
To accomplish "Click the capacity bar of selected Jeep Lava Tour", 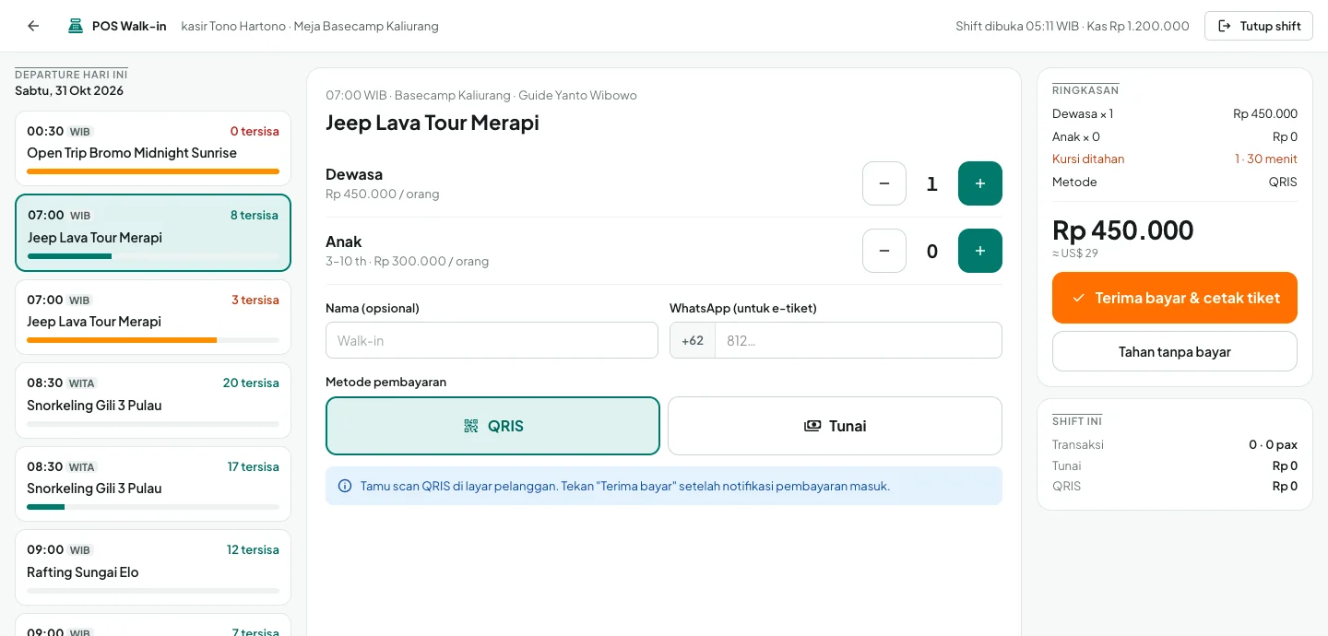I will tap(153, 256).
